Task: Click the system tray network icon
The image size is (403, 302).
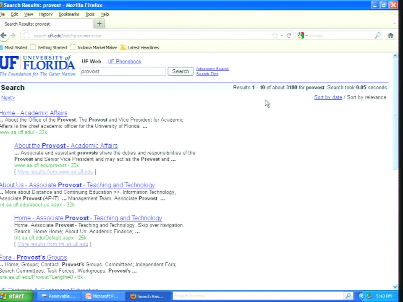Action: click(x=369, y=297)
